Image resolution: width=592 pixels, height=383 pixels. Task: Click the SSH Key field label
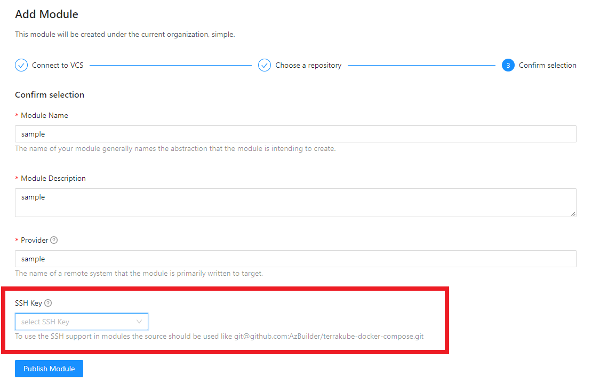coord(28,303)
